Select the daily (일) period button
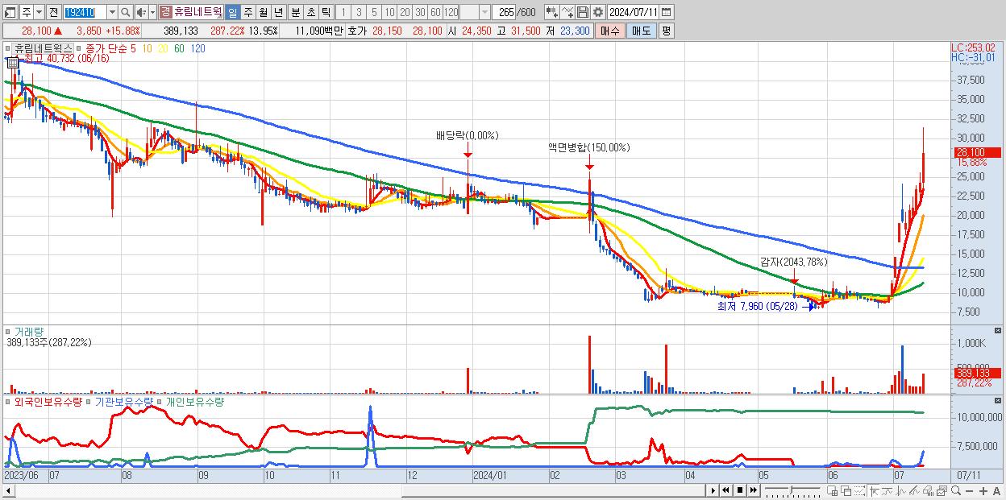This screenshot has height=500, width=1006. 233,12
